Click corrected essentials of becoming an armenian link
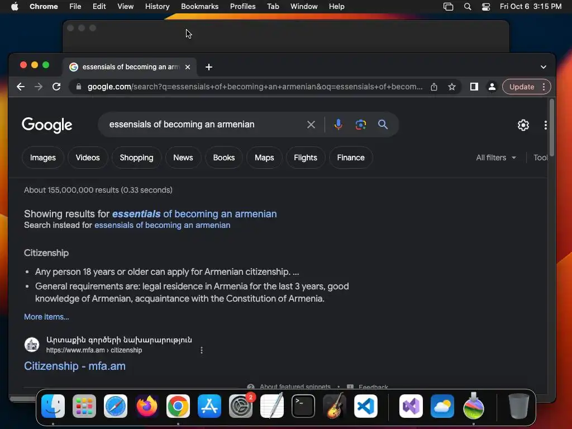 (x=194, y=214)
